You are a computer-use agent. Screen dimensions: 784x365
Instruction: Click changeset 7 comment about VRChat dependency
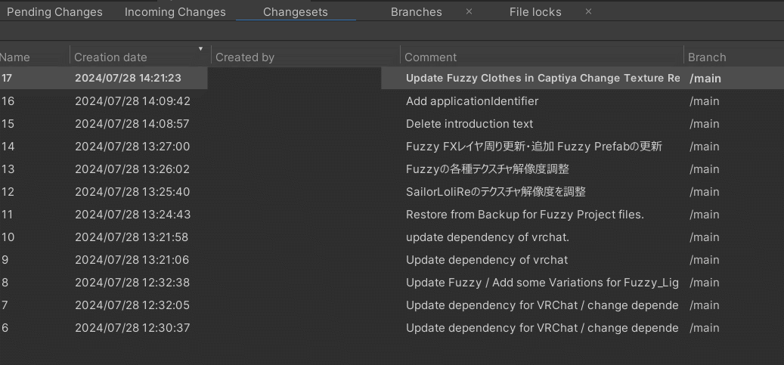542,305
